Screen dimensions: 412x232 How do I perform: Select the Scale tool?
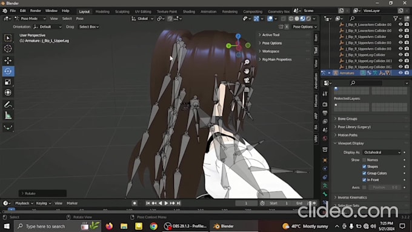tap(8, 82)
